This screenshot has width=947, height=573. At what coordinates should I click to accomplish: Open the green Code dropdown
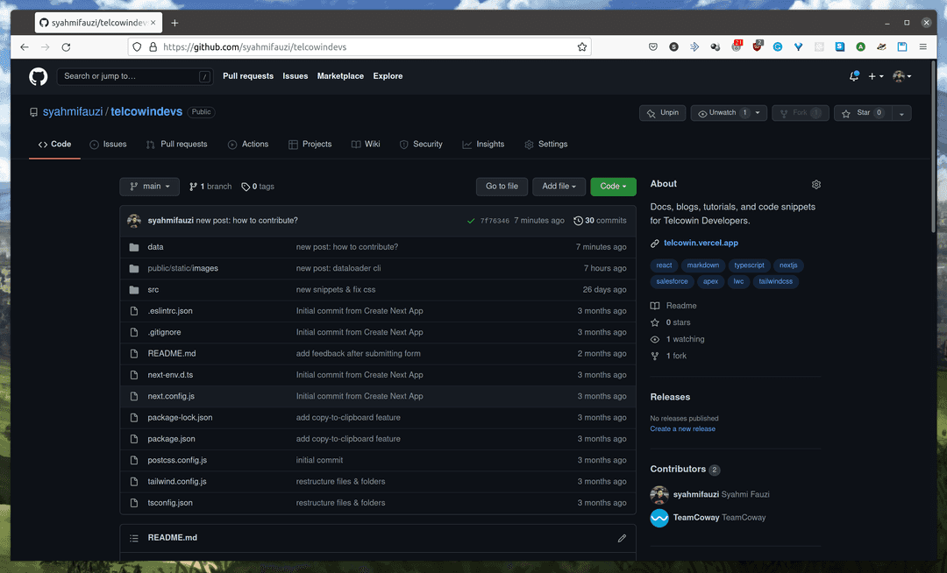click(613, 187)
